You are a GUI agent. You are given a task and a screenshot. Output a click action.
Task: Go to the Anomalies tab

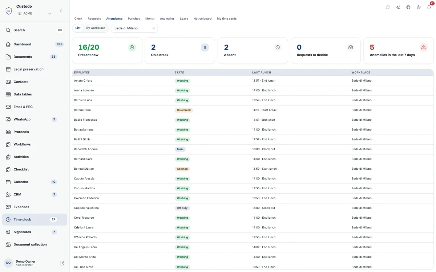(167, 18)
